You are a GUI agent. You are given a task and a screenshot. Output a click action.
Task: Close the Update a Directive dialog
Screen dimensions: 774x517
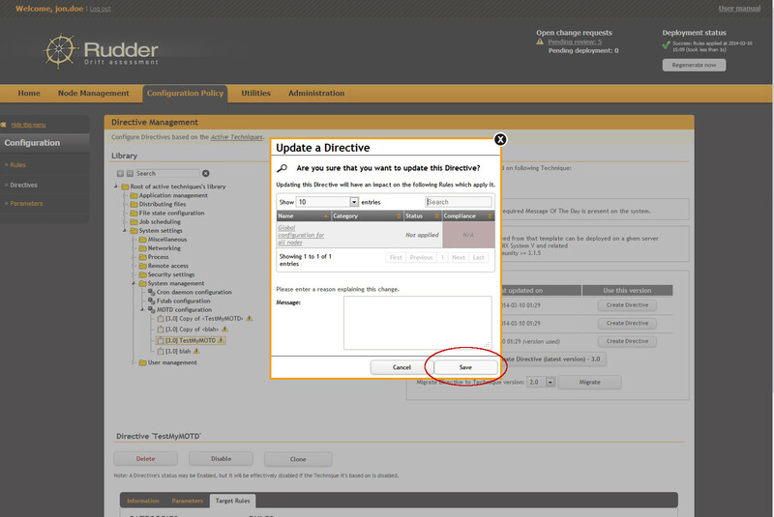pyautogui.click(x=500, y=139)
